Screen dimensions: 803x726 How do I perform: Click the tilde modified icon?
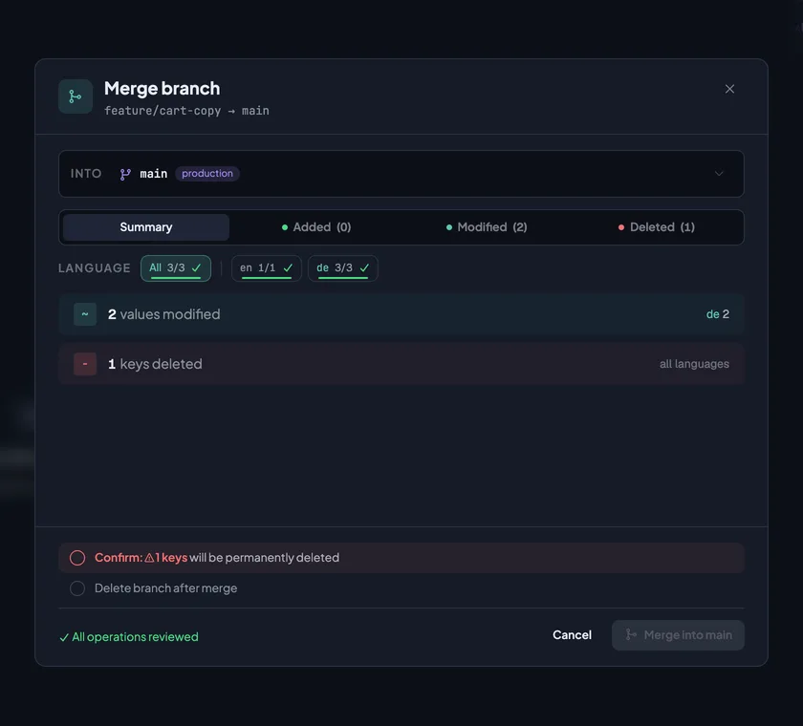[85, 314]
